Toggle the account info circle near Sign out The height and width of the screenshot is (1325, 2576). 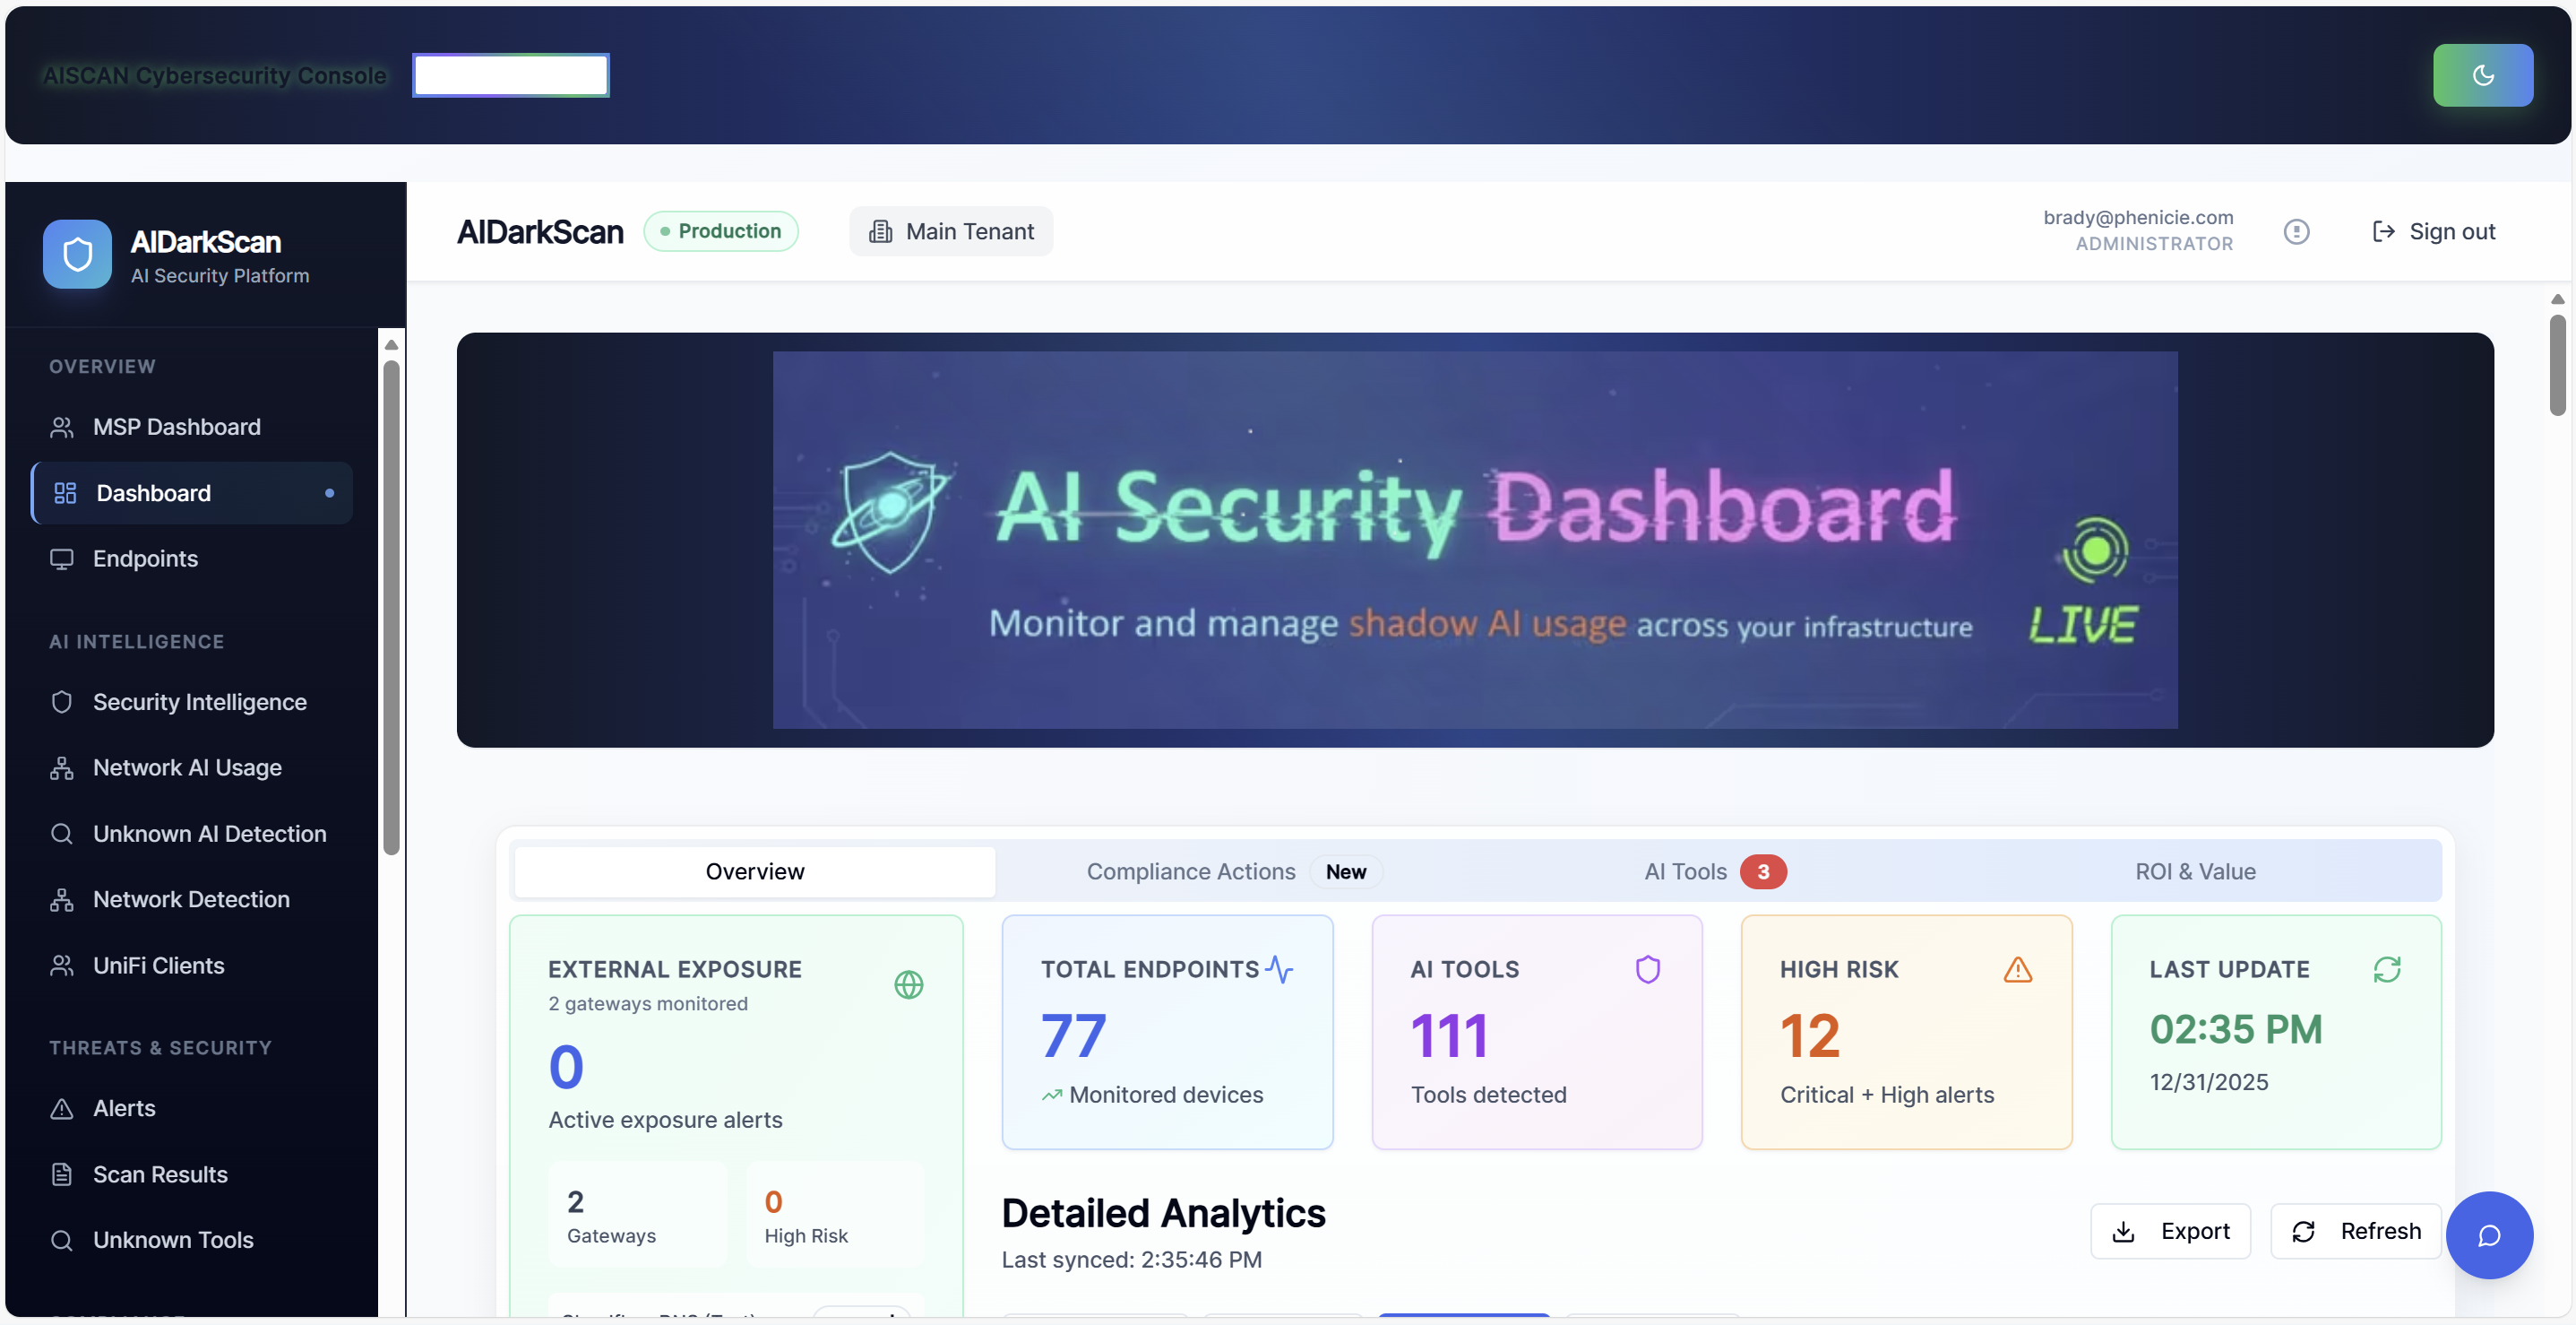tap(2297, 231)
